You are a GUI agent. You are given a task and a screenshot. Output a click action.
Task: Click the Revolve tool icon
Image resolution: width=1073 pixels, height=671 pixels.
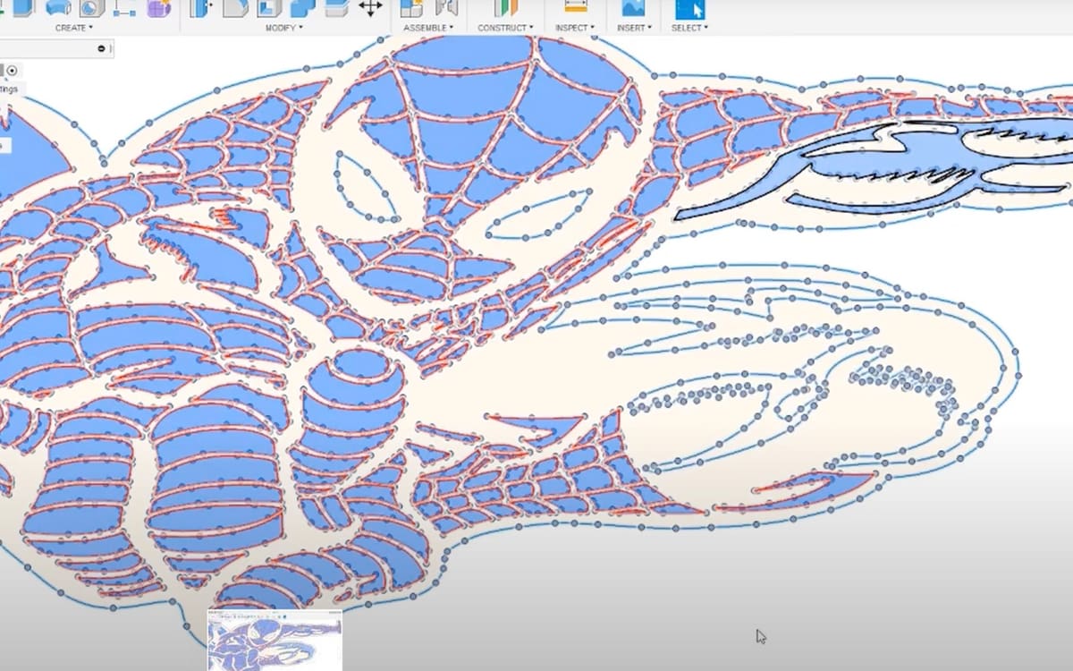tap(57, 8)
